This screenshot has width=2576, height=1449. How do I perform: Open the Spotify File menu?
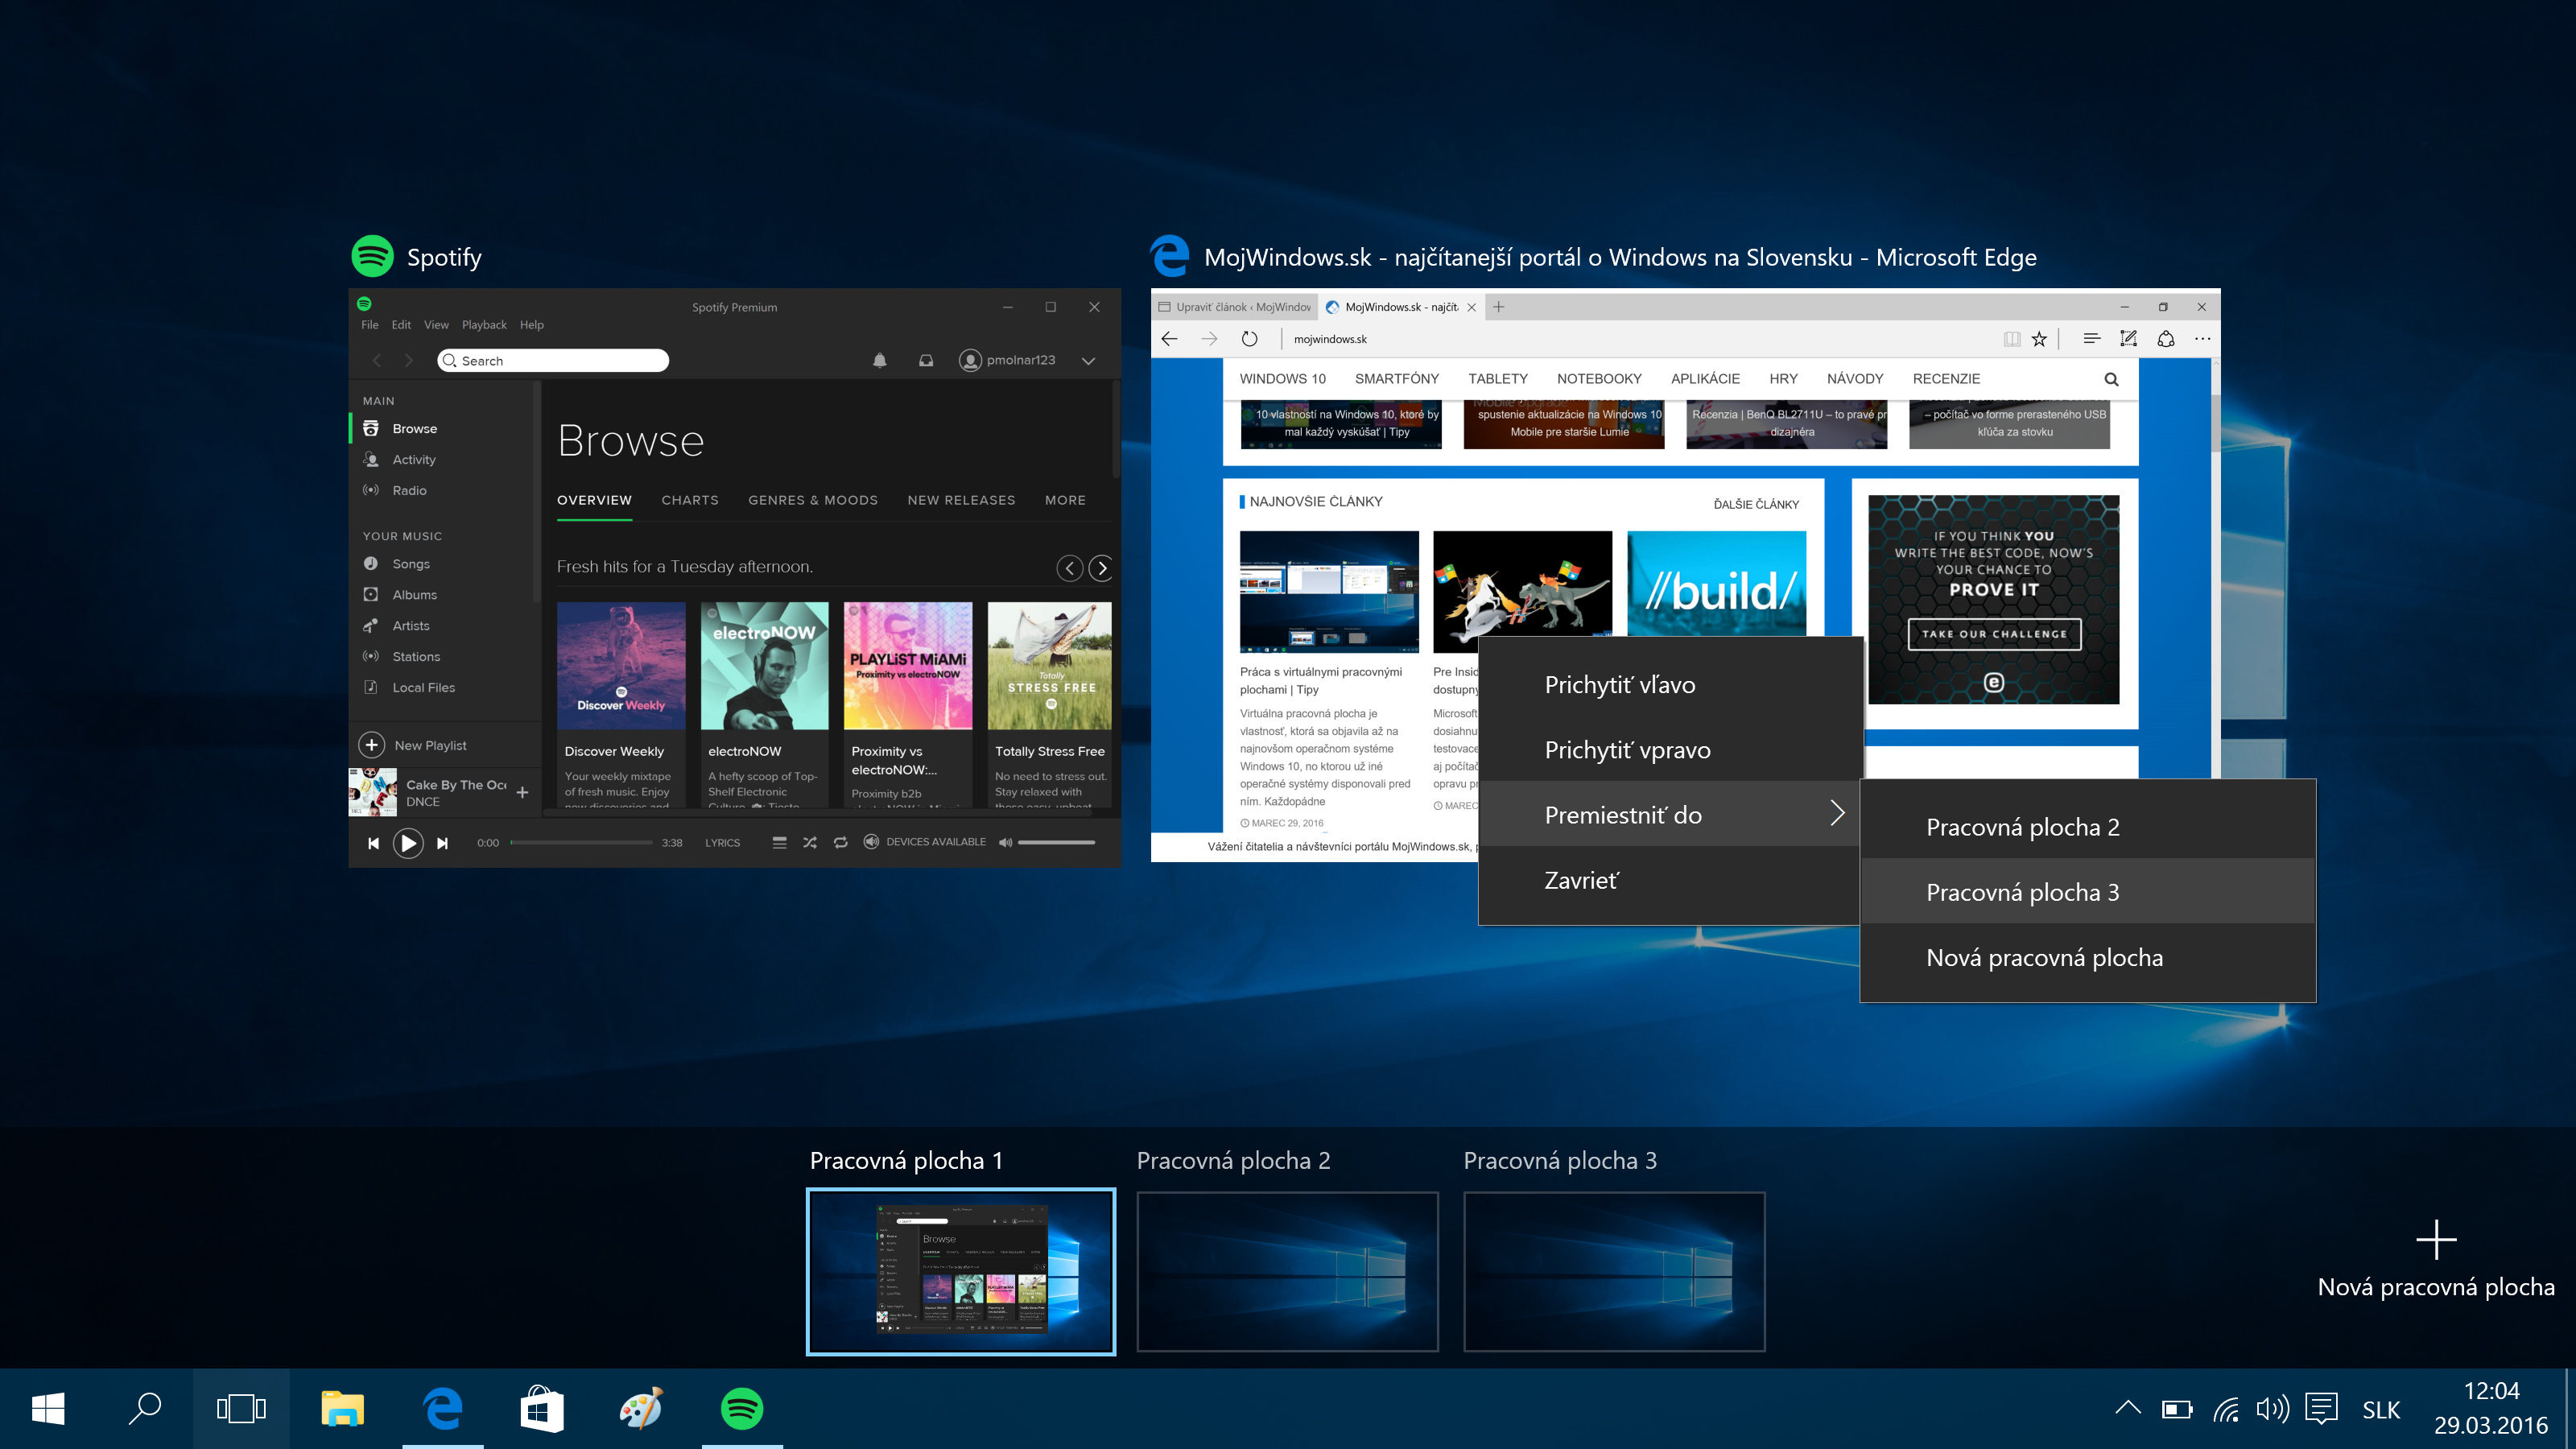(370, 325)
